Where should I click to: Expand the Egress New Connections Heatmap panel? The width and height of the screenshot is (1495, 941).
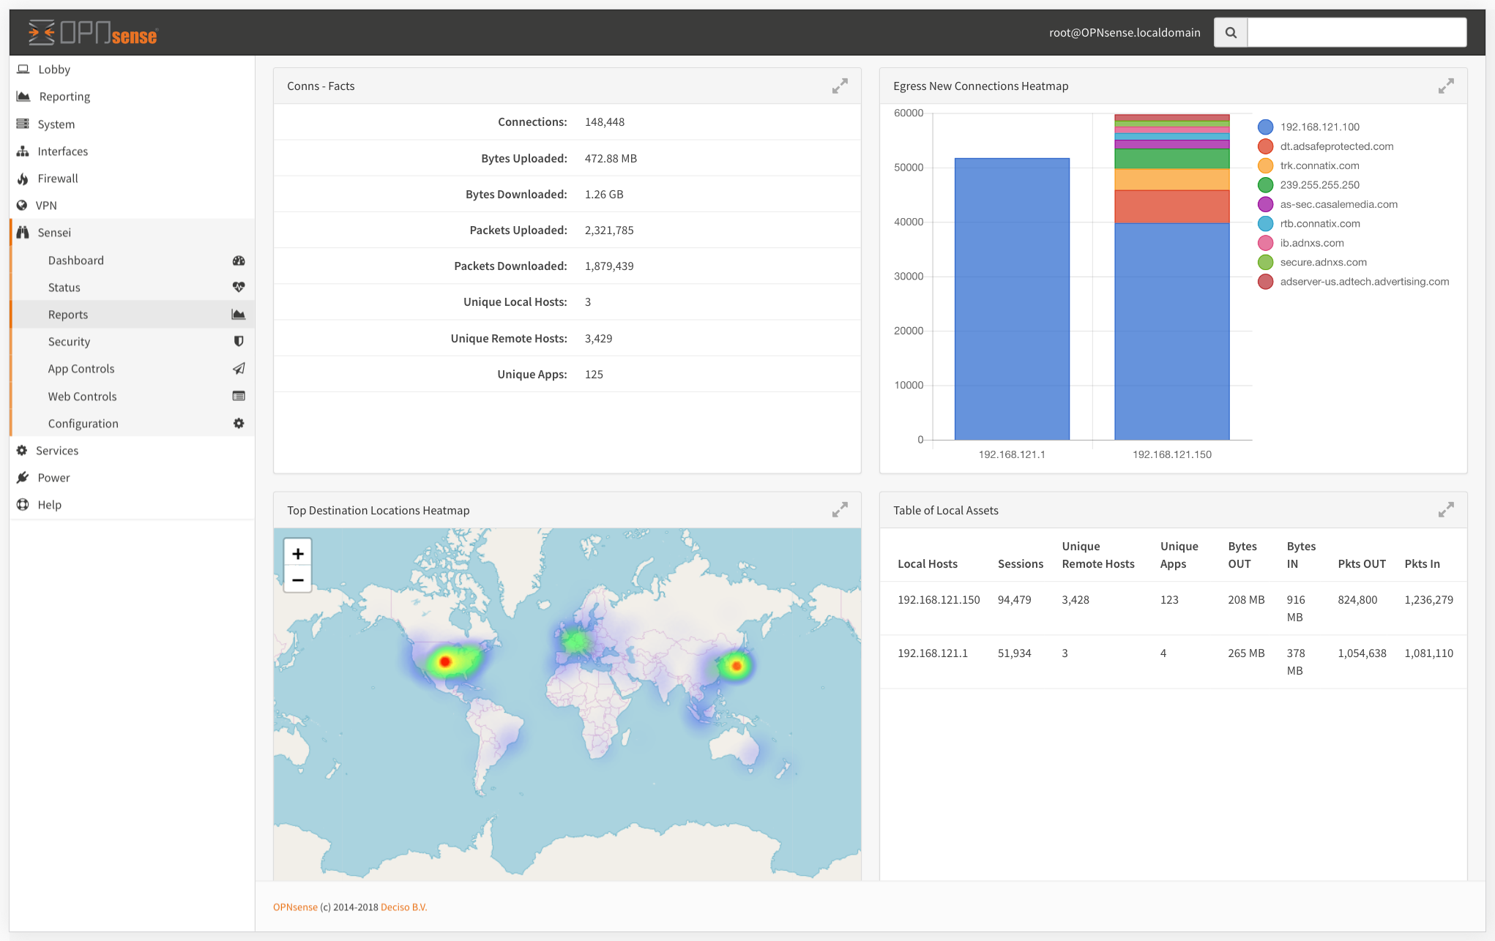click(1446, 86)
